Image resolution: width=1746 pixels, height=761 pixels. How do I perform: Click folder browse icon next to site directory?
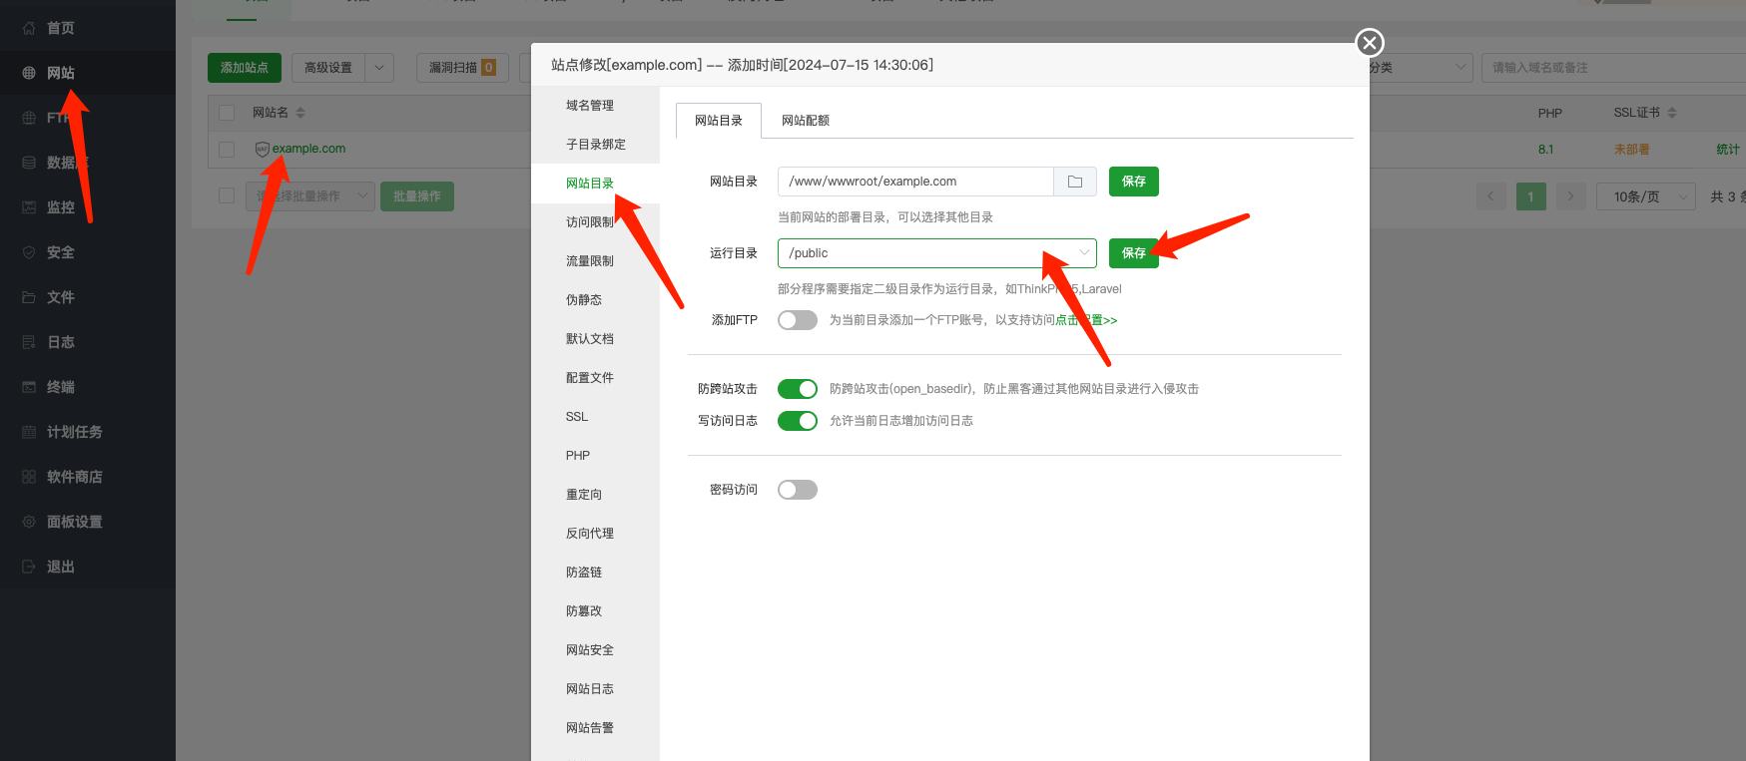pyautogui.click(x=1075, y=182)
